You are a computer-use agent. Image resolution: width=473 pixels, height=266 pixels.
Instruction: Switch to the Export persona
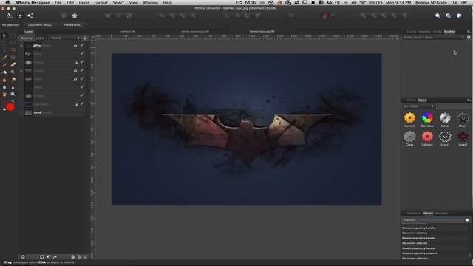[30, 16]
